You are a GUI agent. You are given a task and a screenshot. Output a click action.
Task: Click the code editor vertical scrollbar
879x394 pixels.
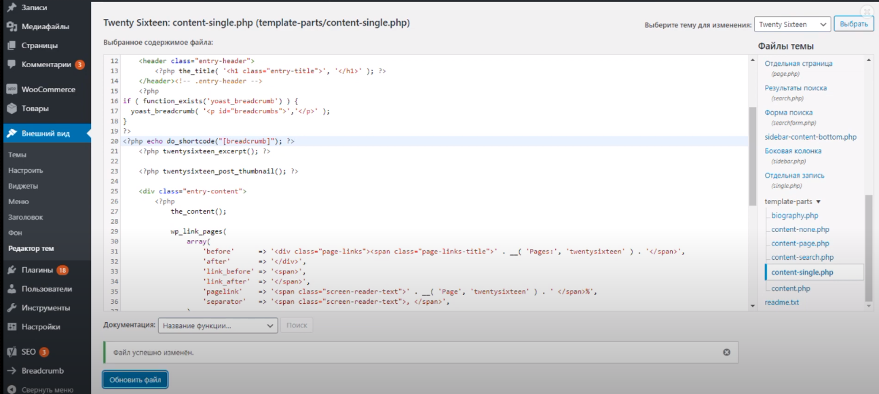click(752, 156)
